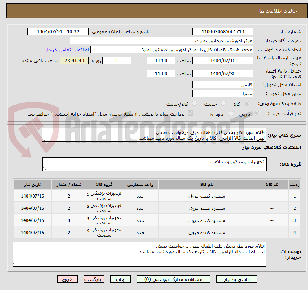Click the پاسخ به نیاز button

click(236, 279)
